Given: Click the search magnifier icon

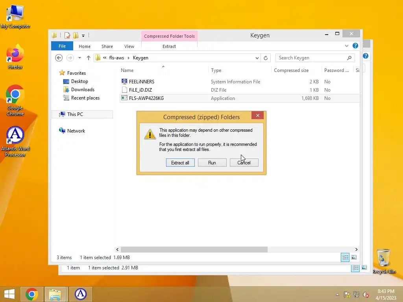Looking at the screenshot, I should coord(349,58).
